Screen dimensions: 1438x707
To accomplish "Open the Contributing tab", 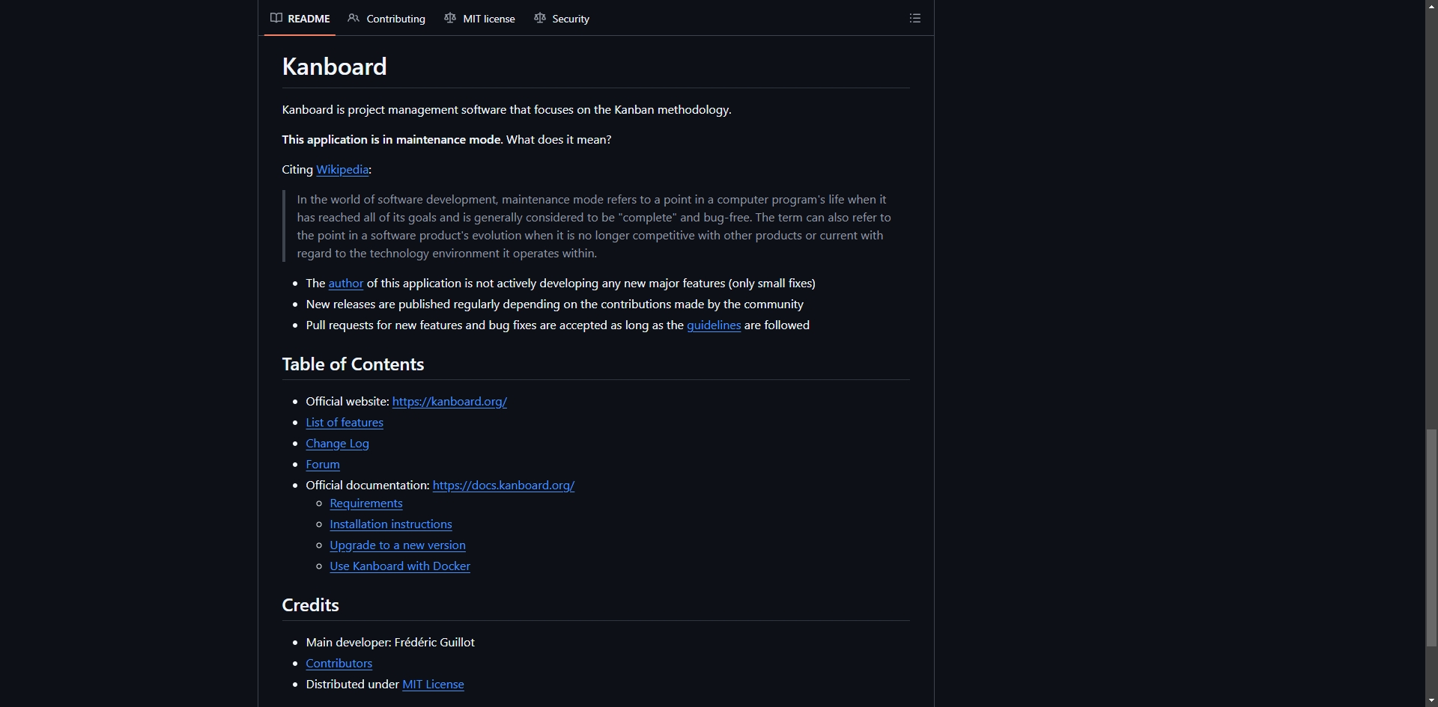I will (x=386, y=19).
